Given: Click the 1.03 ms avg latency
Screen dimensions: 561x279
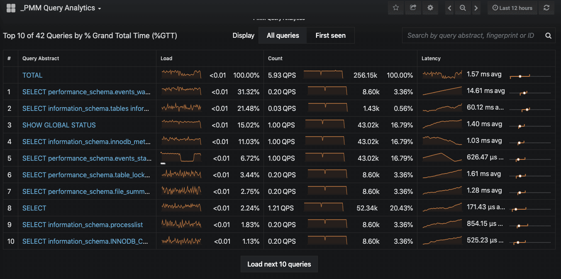Looking at the screenshot, I should [x=484, y=141].
